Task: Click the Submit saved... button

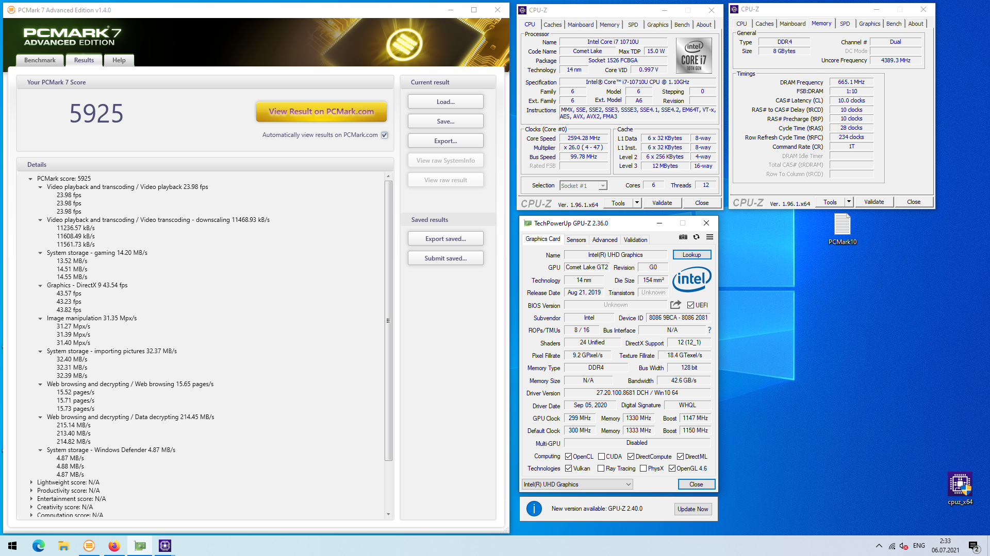Action: 445,258
